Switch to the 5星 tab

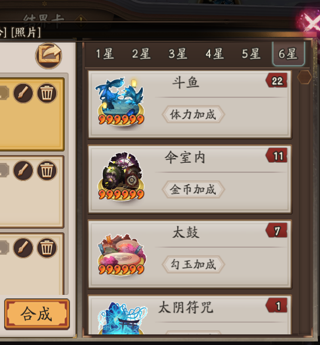pos(251,54)
